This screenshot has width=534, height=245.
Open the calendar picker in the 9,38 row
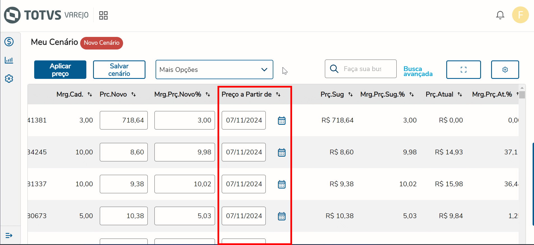click(282, 184)
